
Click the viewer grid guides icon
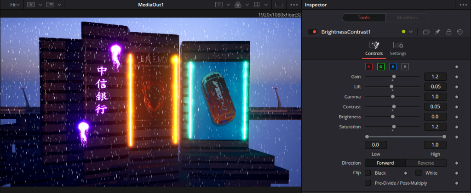point(257,5)
